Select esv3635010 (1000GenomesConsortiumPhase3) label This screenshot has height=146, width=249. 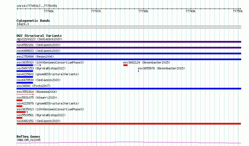(x=50, y=62)
